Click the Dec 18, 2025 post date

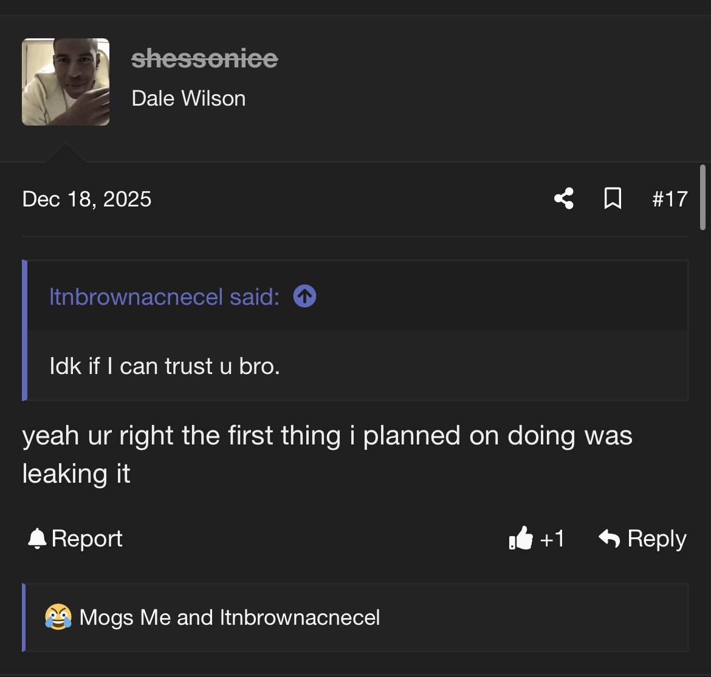click(87, 199)
